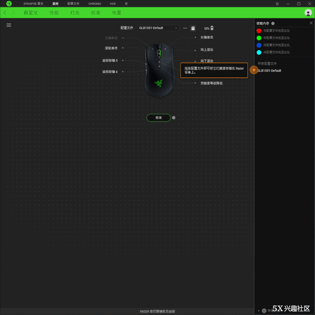Click the RAZER device name in status bar

[x=157, y=312]
